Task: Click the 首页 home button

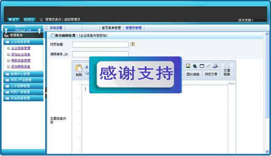Action: coord(14,19)
